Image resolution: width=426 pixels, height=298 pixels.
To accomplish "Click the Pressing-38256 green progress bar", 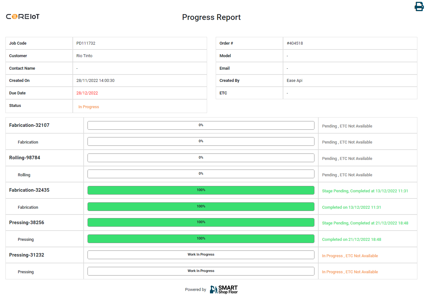I will [201, 222].
